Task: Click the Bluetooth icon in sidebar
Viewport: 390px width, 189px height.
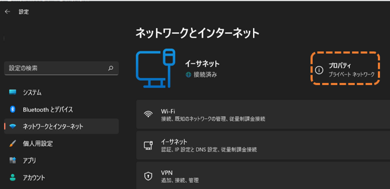Action: pyautogui.click(x=13, y=109)
